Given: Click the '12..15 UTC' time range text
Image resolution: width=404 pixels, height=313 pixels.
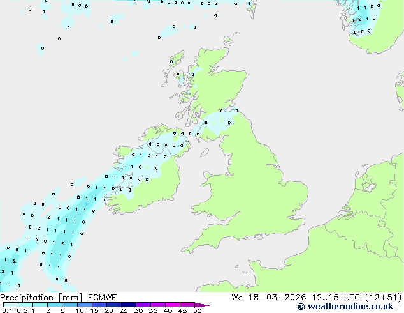Looking at the screenshot, I should click(336, 298).
